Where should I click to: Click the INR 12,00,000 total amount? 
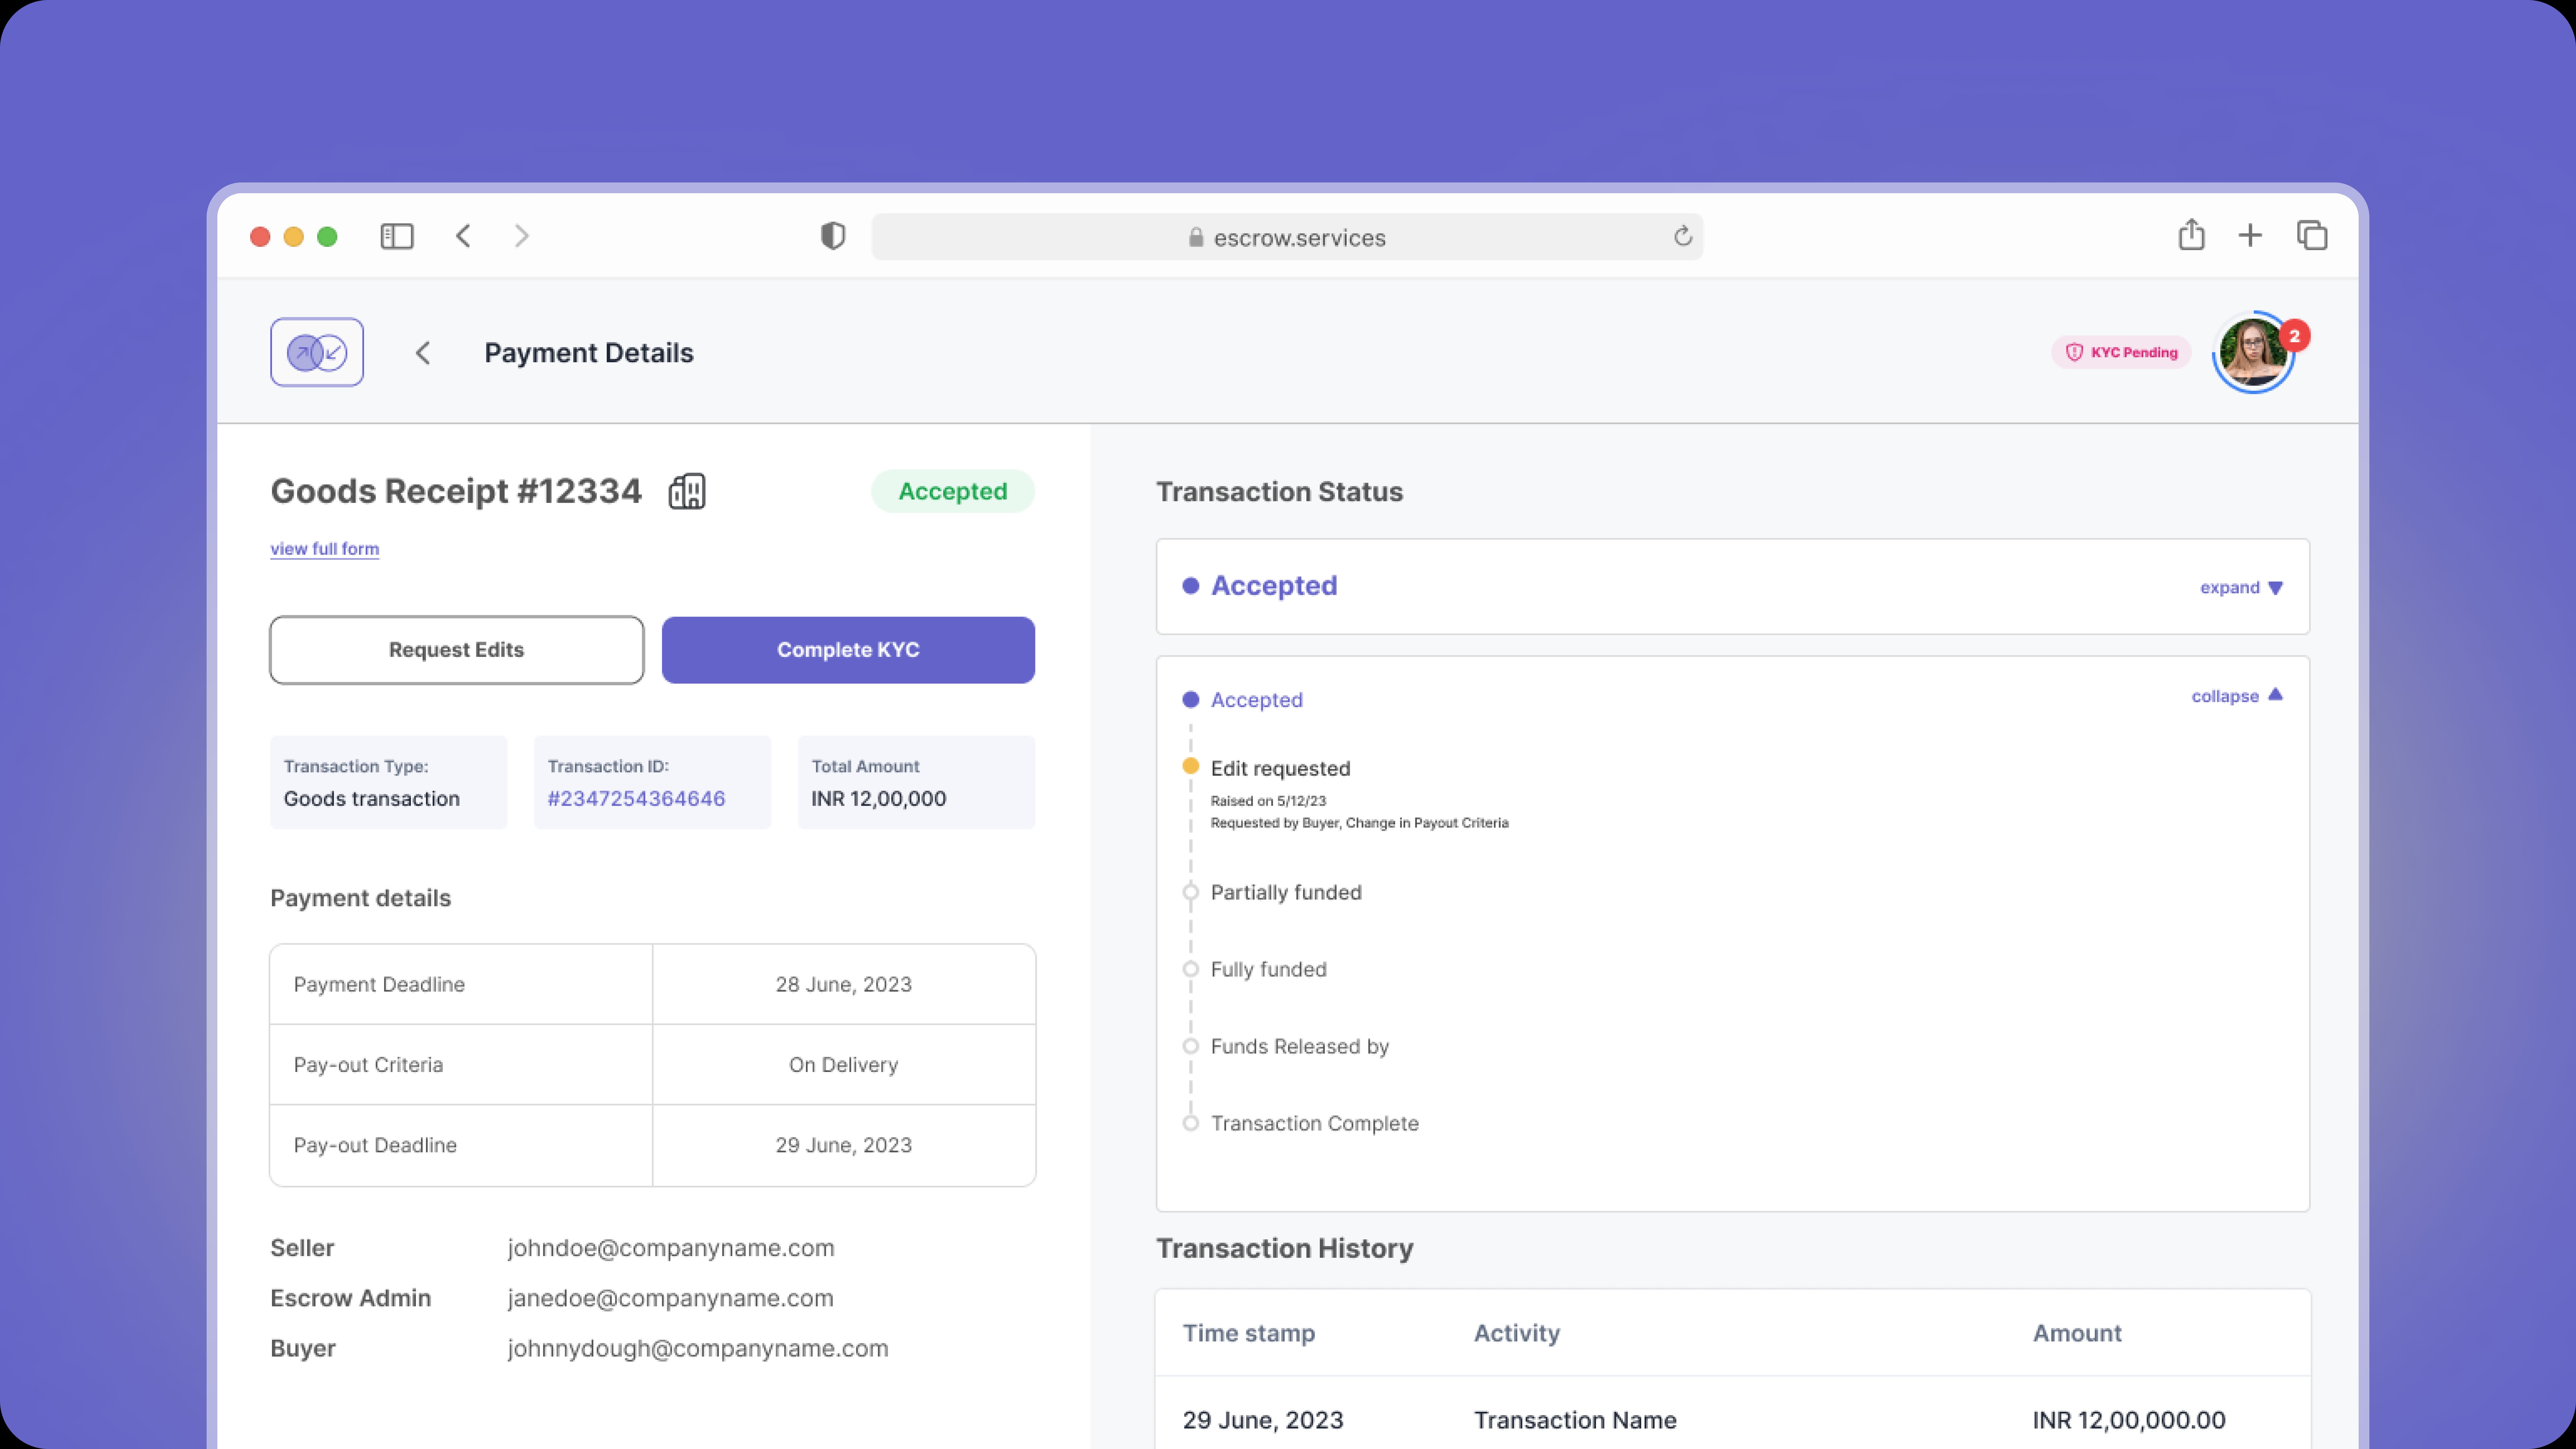[x=879, y=799]
